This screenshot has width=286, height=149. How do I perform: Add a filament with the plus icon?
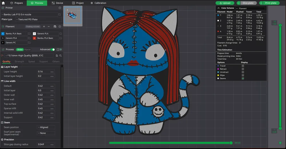point(44,27)
